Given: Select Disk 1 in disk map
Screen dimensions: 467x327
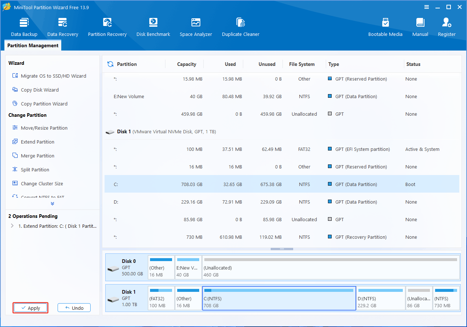Looking at the screenshot, I should [126, 298].
